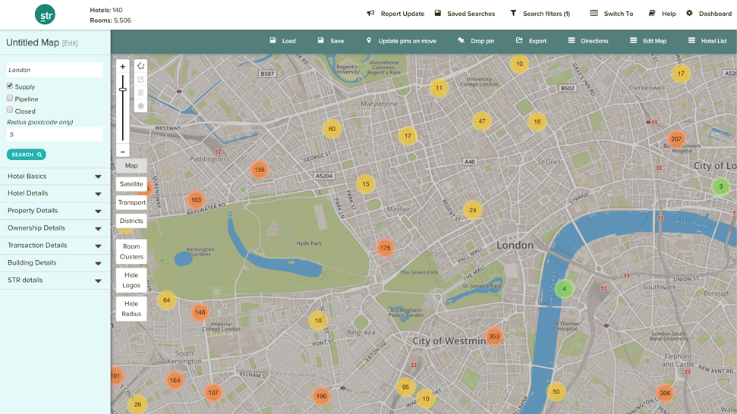Click the Edit link beside Untitled Map
Screen dimensions: 737x414
point(70,43)
